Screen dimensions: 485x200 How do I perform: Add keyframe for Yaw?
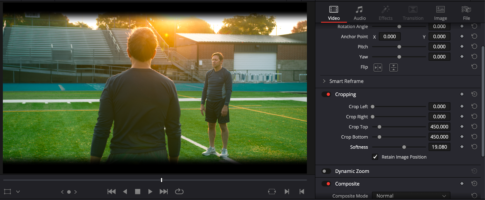(462, 56)
